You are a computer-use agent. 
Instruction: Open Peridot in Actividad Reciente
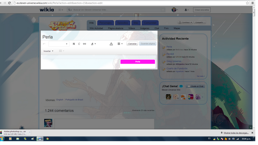170,54
